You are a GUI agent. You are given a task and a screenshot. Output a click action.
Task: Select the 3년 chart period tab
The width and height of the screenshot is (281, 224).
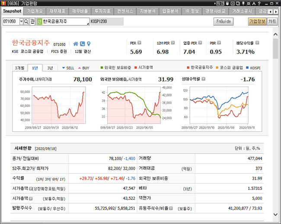pyautogui.click(x=50, y=68)
